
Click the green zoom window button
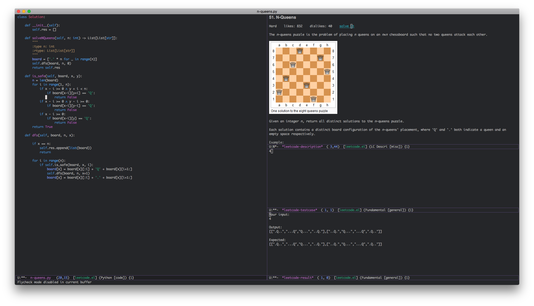click(29, 11)
